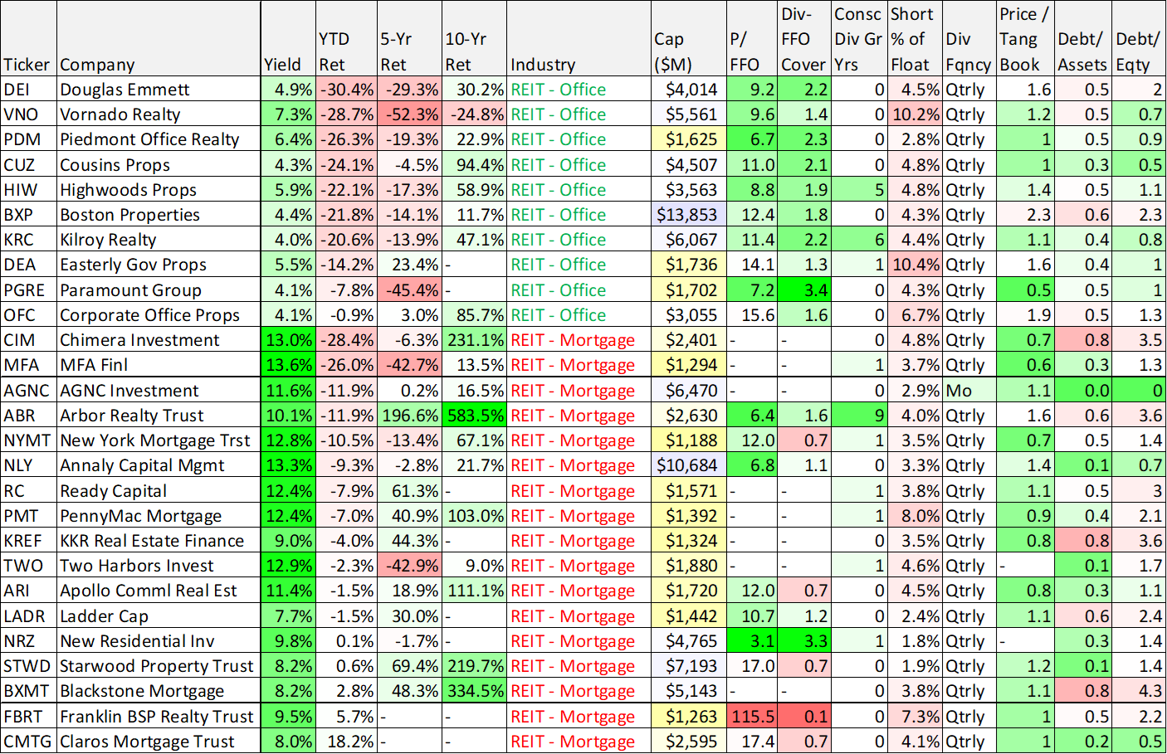Select Arbor Realty consecutive years 9

pos(859,416)
